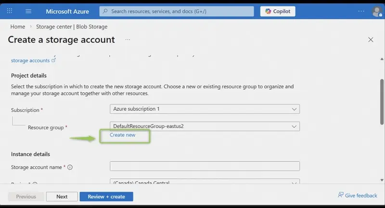Screen dimensions: 385x208
Task: Open the Azure app launcher grid icon
Action: tap(10, 11)
